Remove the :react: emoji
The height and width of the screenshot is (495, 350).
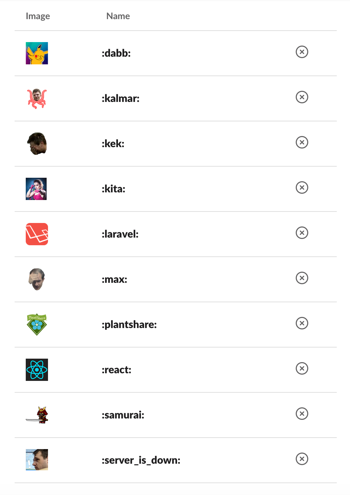[302, 368]
